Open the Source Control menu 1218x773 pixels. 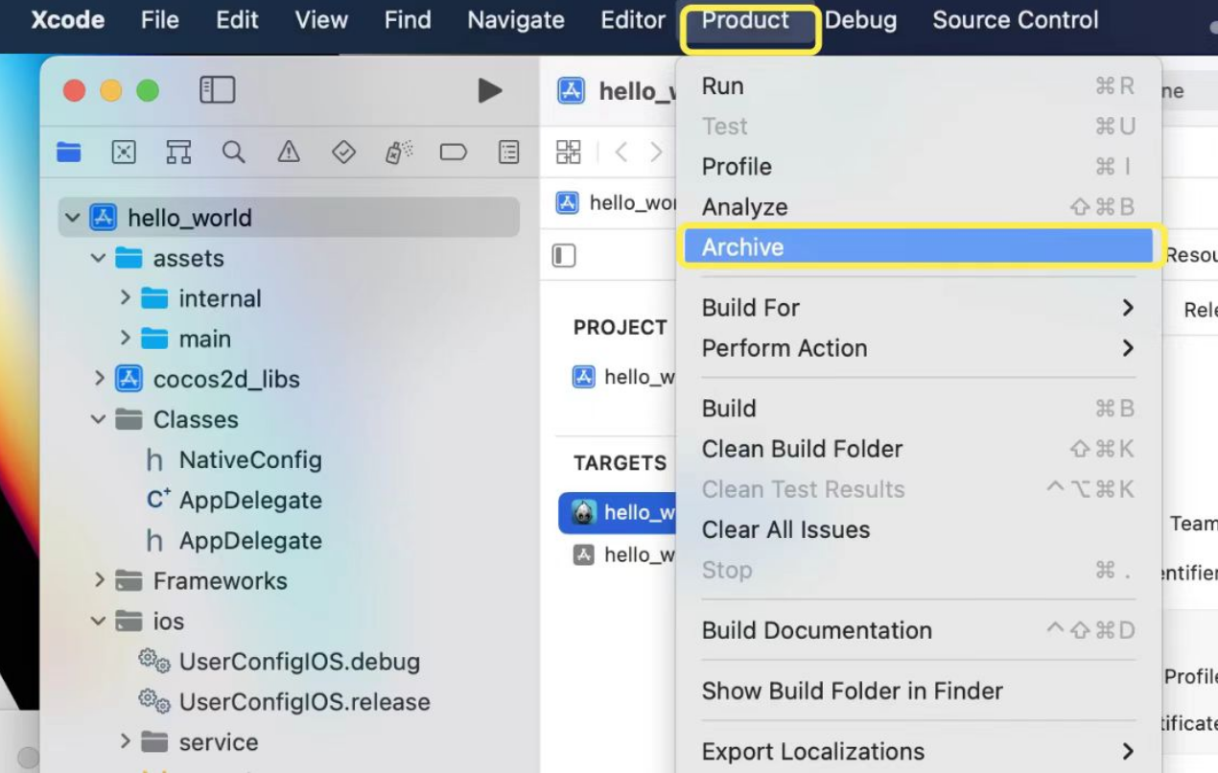(x=1015, y=20)
